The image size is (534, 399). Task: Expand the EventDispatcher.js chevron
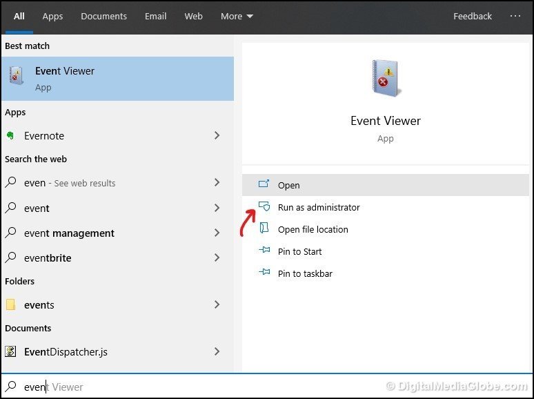(x=217, y=351)
